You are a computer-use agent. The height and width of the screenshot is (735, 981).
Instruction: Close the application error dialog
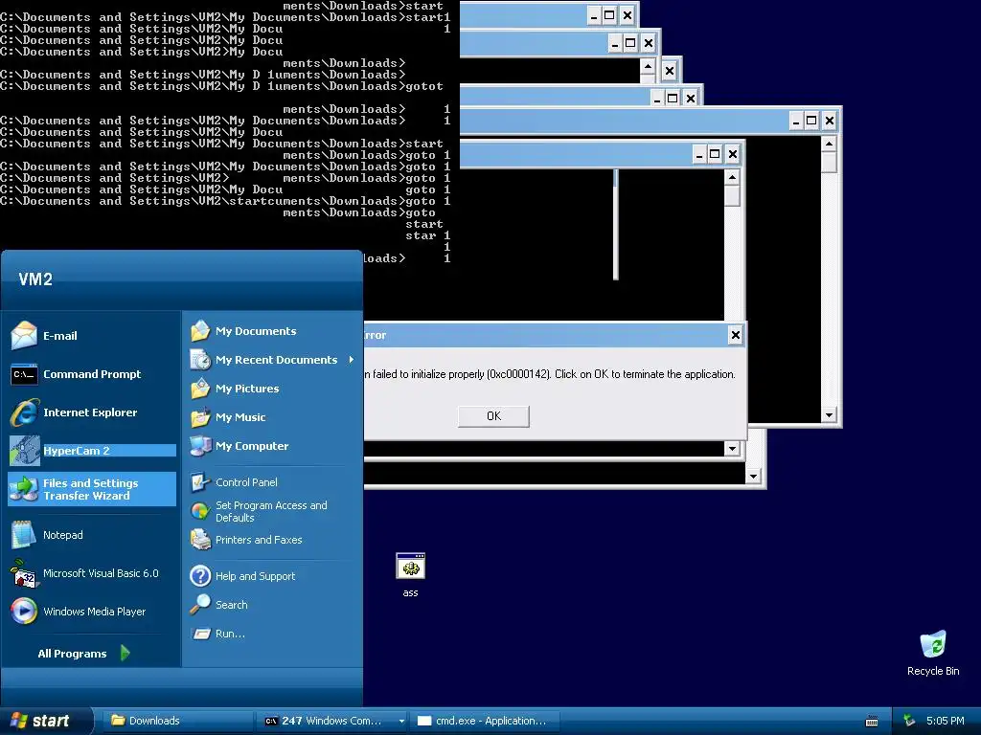735,335
